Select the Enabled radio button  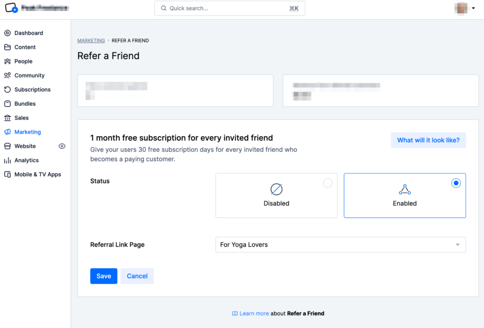(x=456, y=183)
